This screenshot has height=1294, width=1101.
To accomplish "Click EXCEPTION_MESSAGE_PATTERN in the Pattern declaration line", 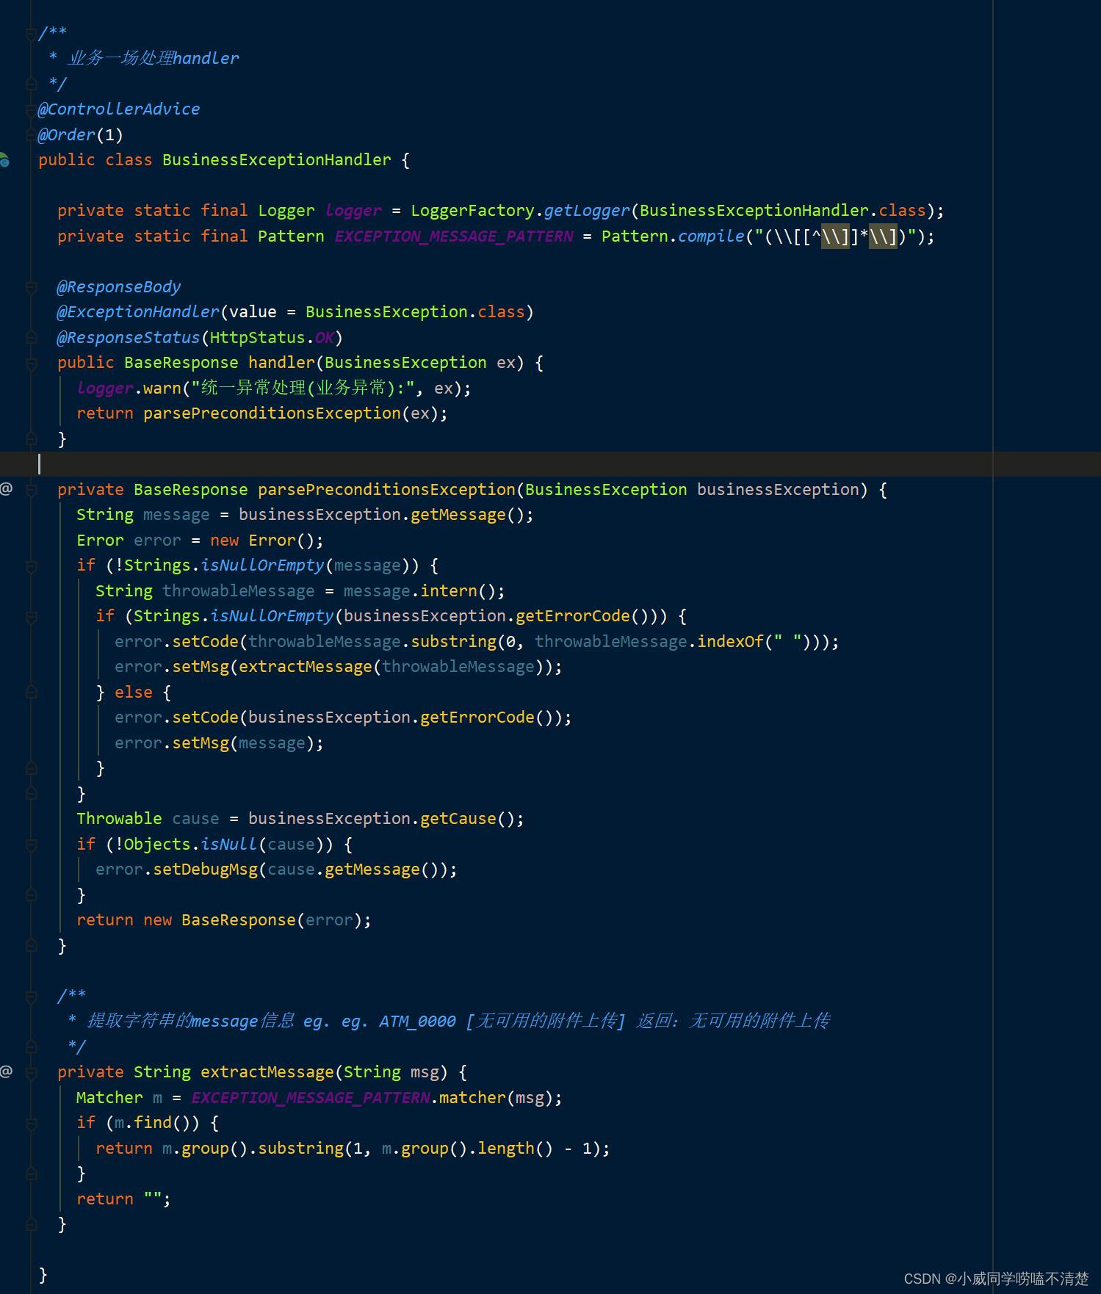I will coord(454,236).
